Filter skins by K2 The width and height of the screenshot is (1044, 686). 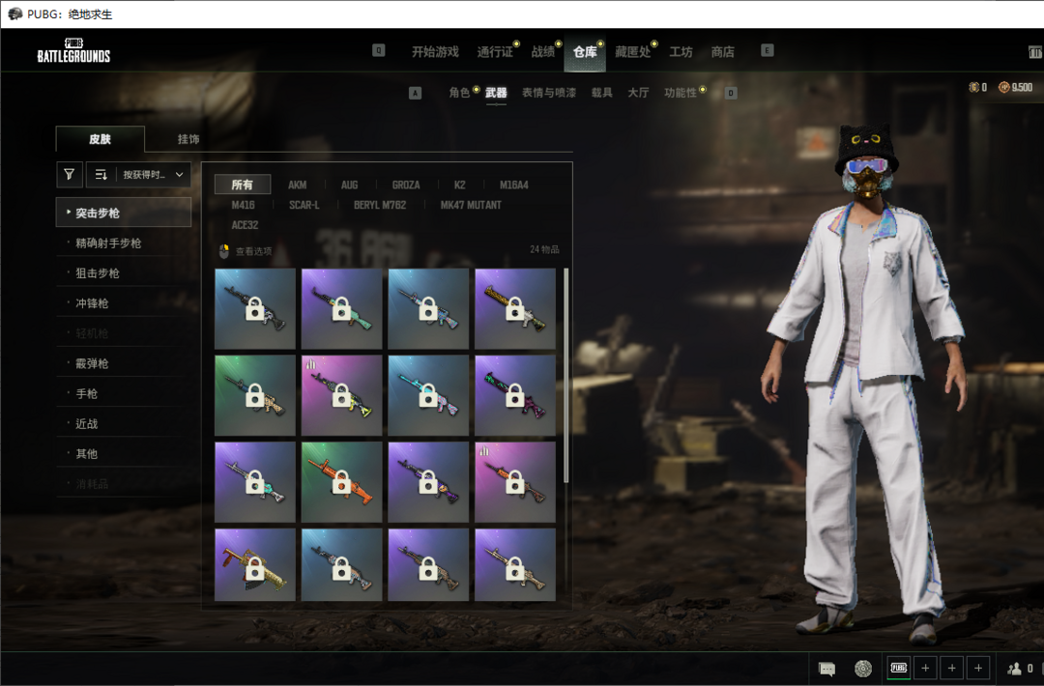pos(460,185)
